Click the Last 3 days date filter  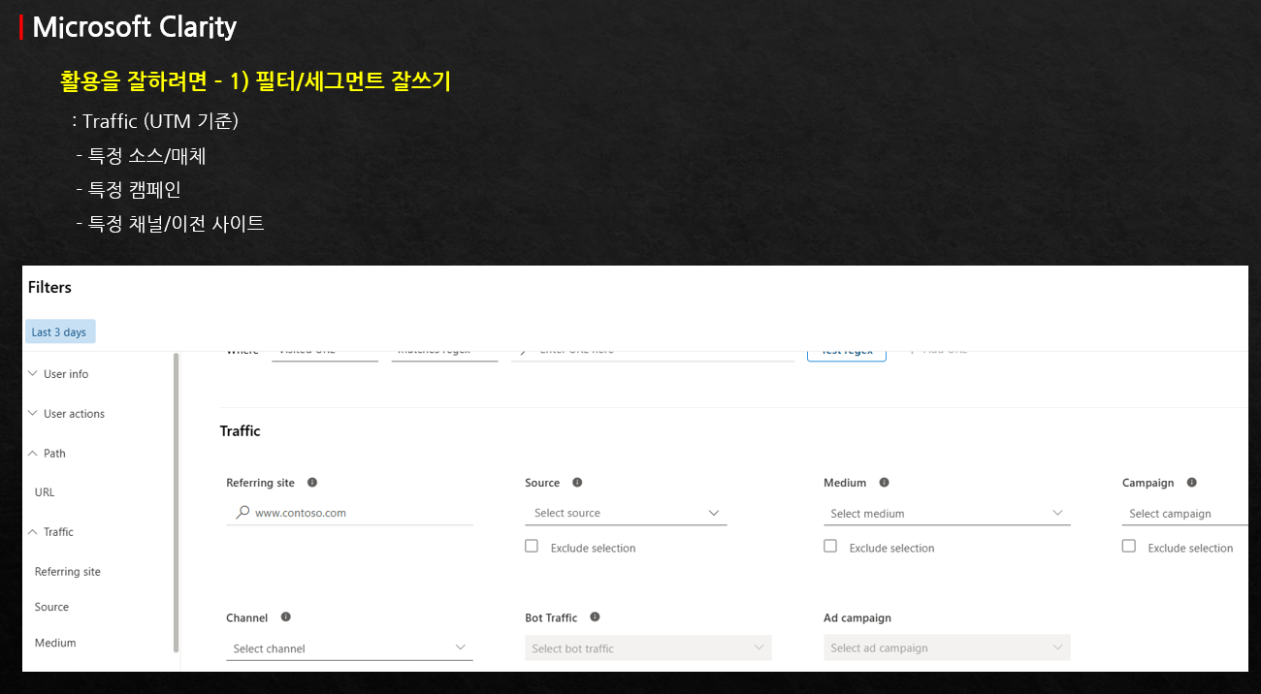[x=59, y=331]
